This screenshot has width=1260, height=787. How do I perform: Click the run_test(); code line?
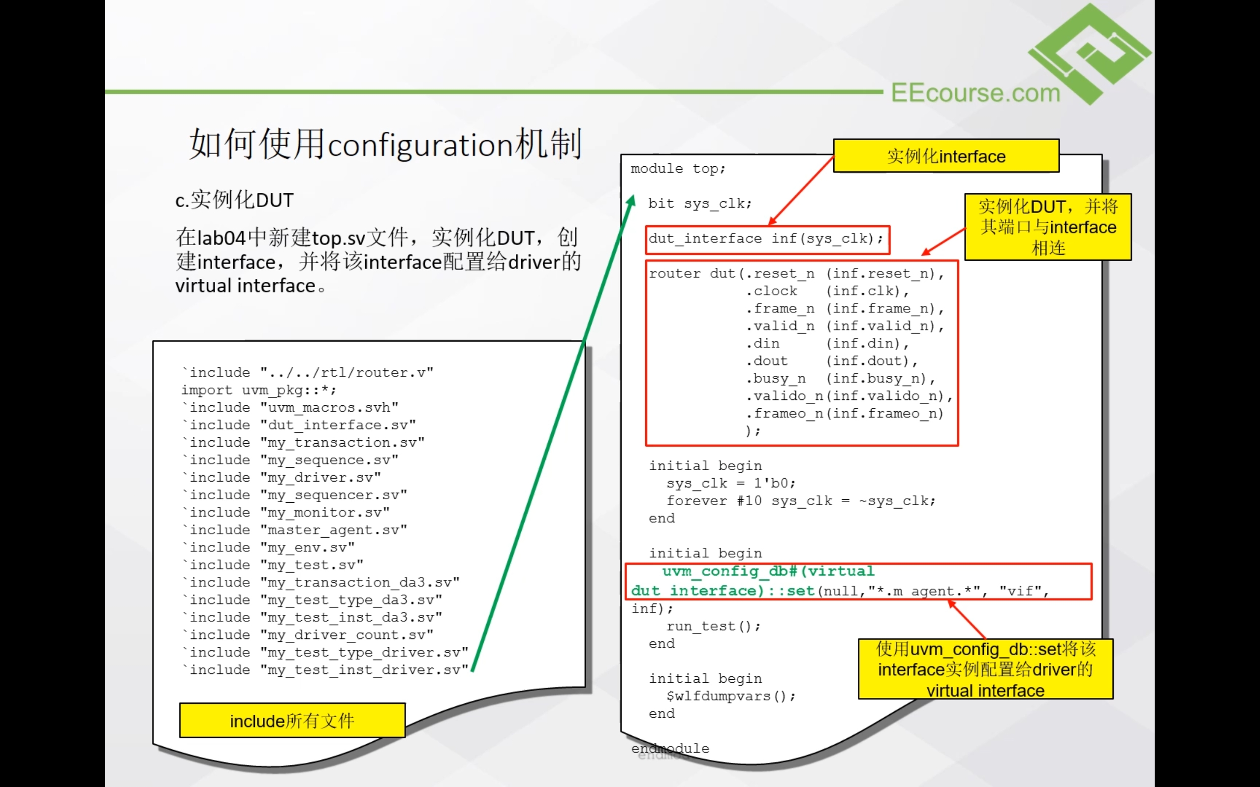(x=713, y=626)
